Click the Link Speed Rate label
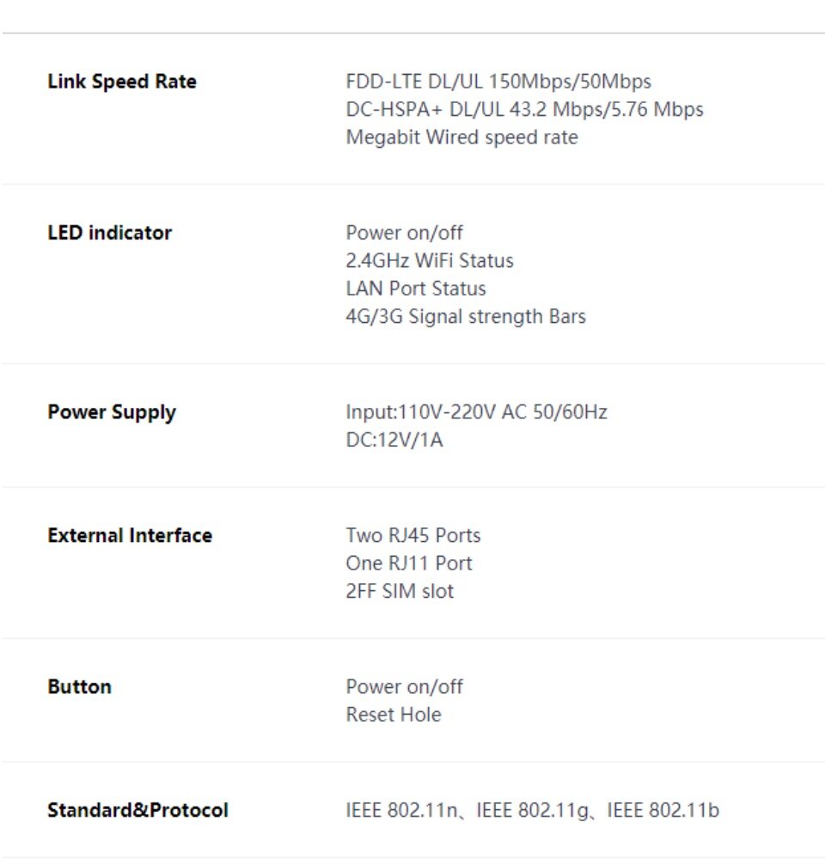The width and height of the screenshot is (825, 859). pyautogui.click(x=122, y=82)
